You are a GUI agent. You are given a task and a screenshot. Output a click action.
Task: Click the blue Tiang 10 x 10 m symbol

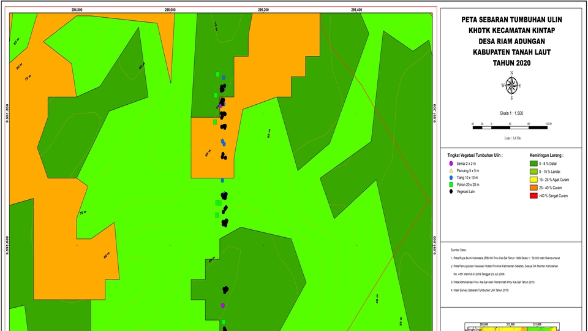click(451, 178)
